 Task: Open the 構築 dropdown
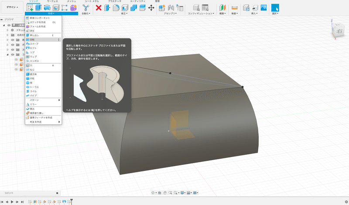222,14
